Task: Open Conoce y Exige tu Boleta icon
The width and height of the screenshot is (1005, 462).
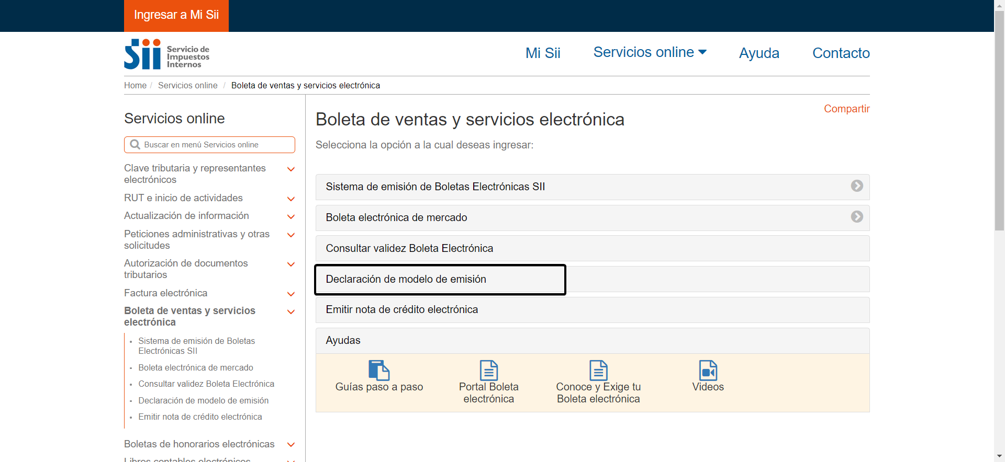Action: click(598, 370)
